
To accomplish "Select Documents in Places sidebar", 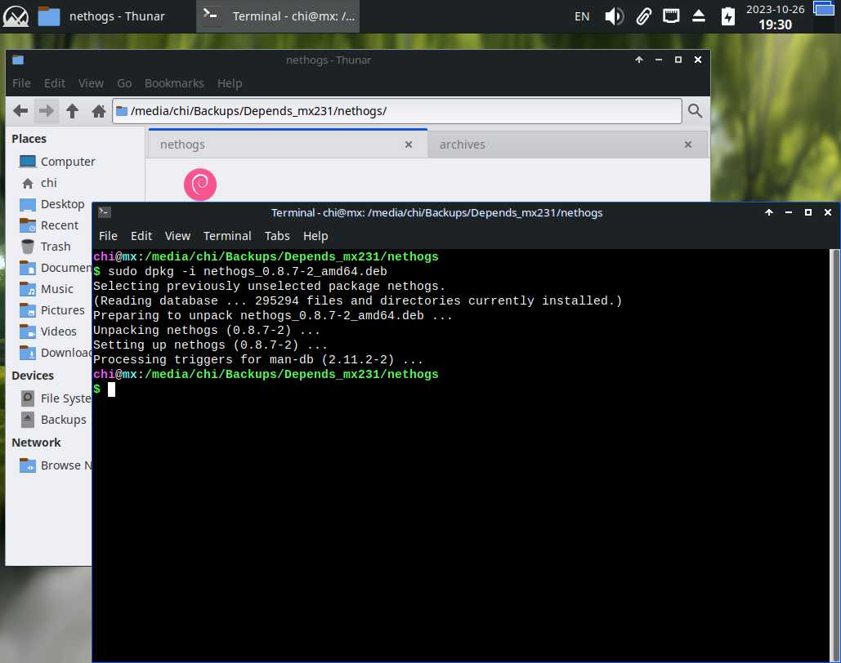I will [55, 268].
